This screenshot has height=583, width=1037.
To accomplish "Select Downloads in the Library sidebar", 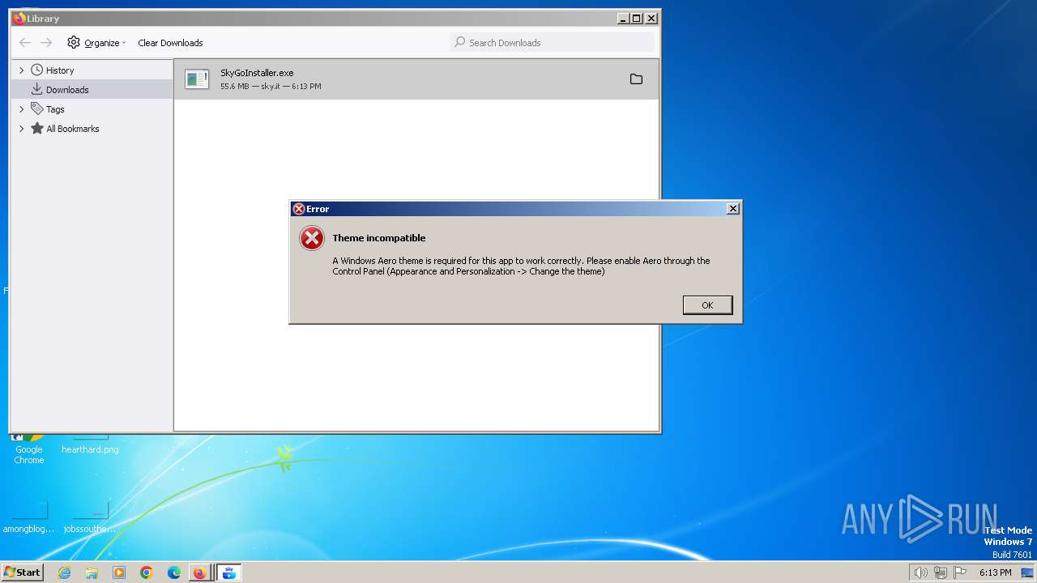I will pos(92,90).
